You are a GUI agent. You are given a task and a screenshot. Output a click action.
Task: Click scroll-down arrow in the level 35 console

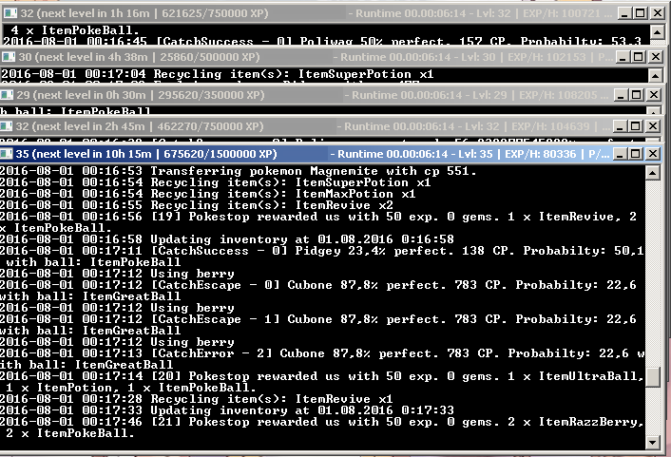(653, 442)
